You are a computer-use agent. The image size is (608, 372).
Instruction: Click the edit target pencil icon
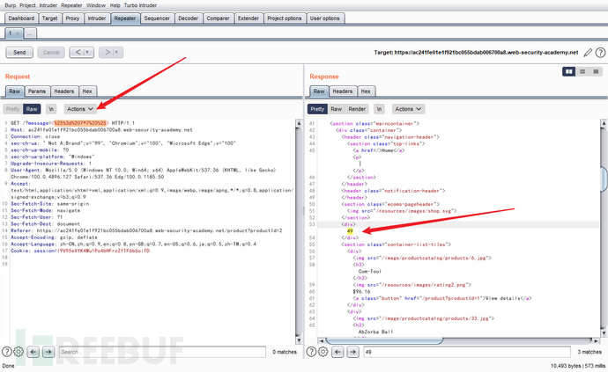click(x=588, y=52)
